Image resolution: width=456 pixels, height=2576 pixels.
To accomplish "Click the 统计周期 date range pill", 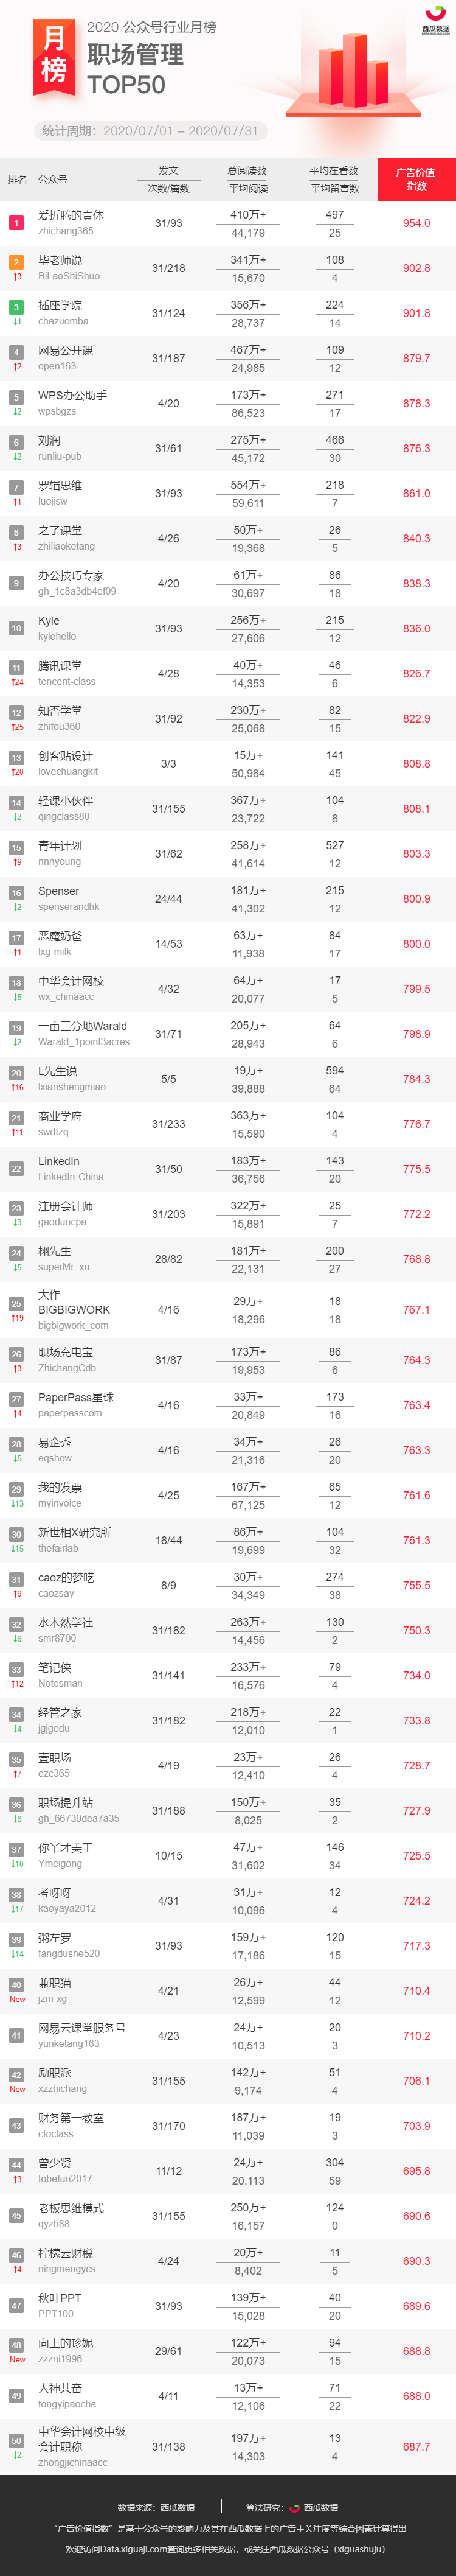I will (x=150, y=131).
